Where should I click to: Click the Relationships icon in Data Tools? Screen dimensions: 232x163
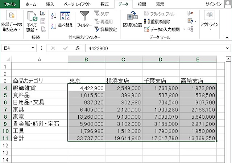[x=190, y=29]
